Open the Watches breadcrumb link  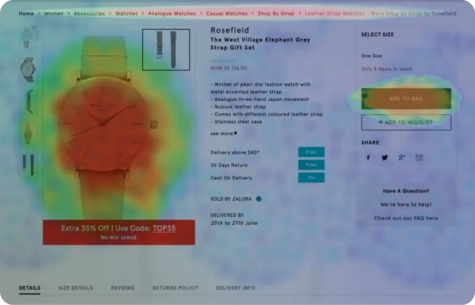click(126, 14)
